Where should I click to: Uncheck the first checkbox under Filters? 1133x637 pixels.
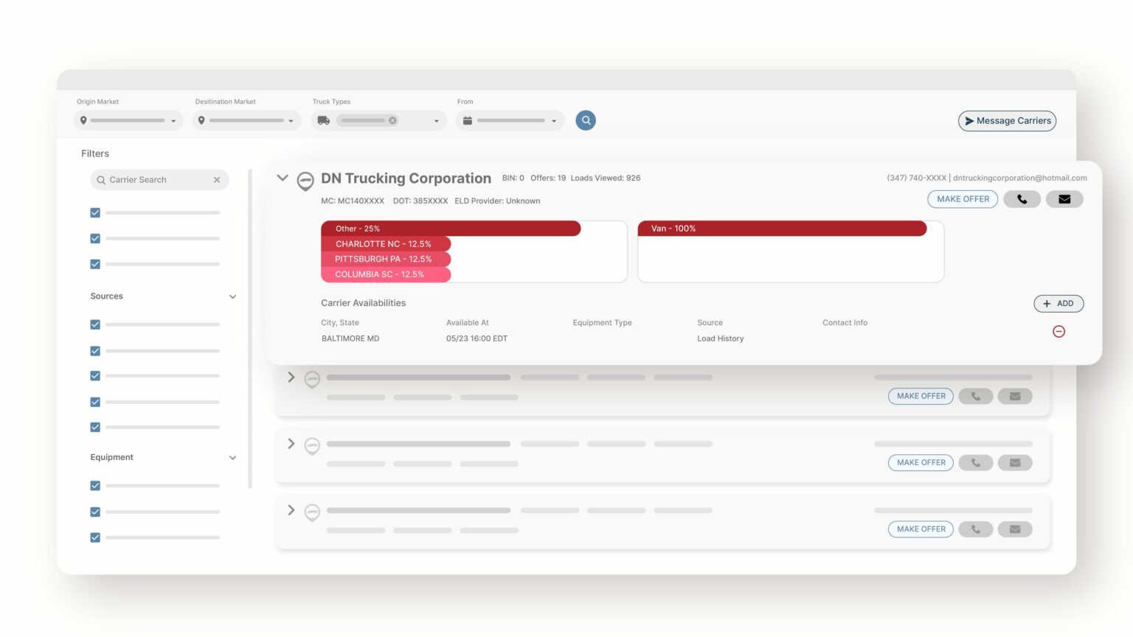tap(95, 213)
